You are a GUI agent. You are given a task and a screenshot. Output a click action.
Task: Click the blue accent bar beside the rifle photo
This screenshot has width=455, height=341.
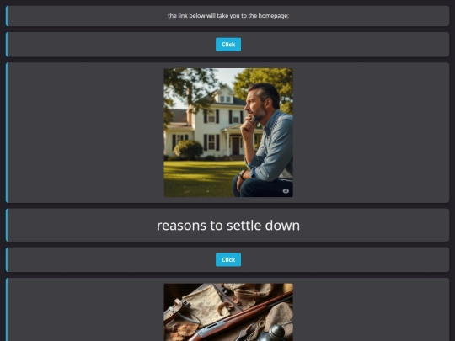[7, 309]
